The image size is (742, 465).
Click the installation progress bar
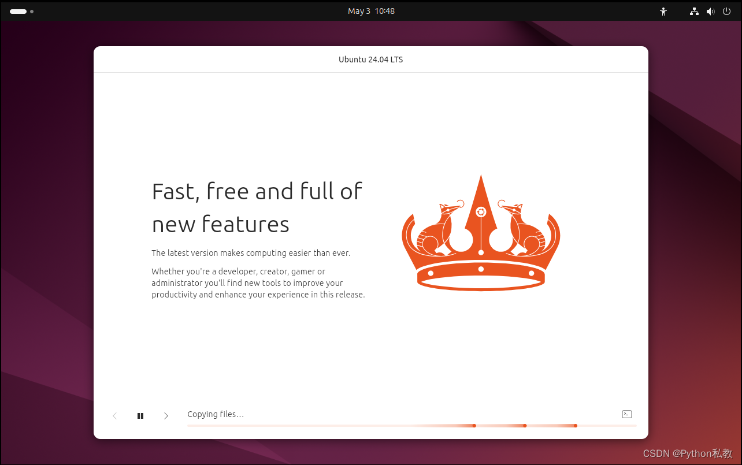pyautogui.click(x=411, y=426)
